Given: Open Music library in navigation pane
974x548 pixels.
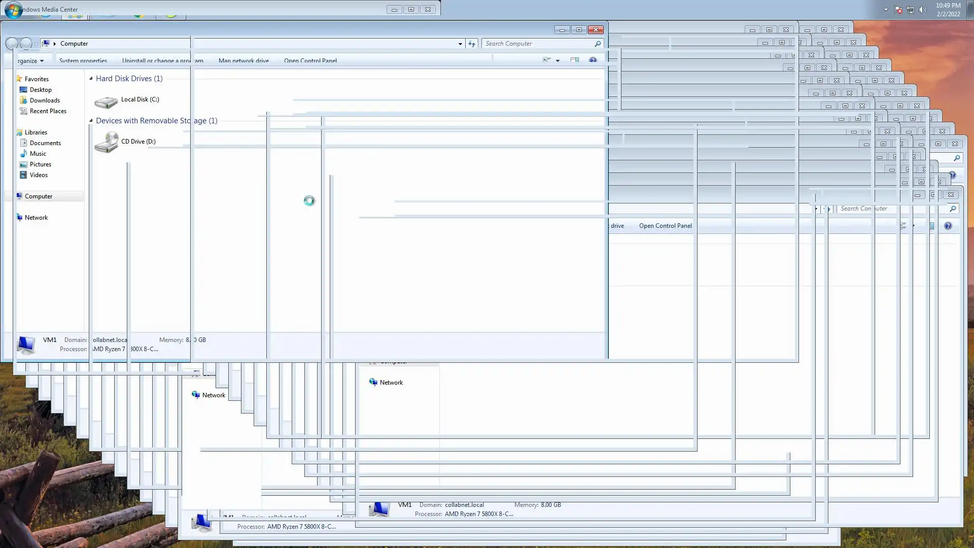Looking at the screenshot, I should point(38,154).
